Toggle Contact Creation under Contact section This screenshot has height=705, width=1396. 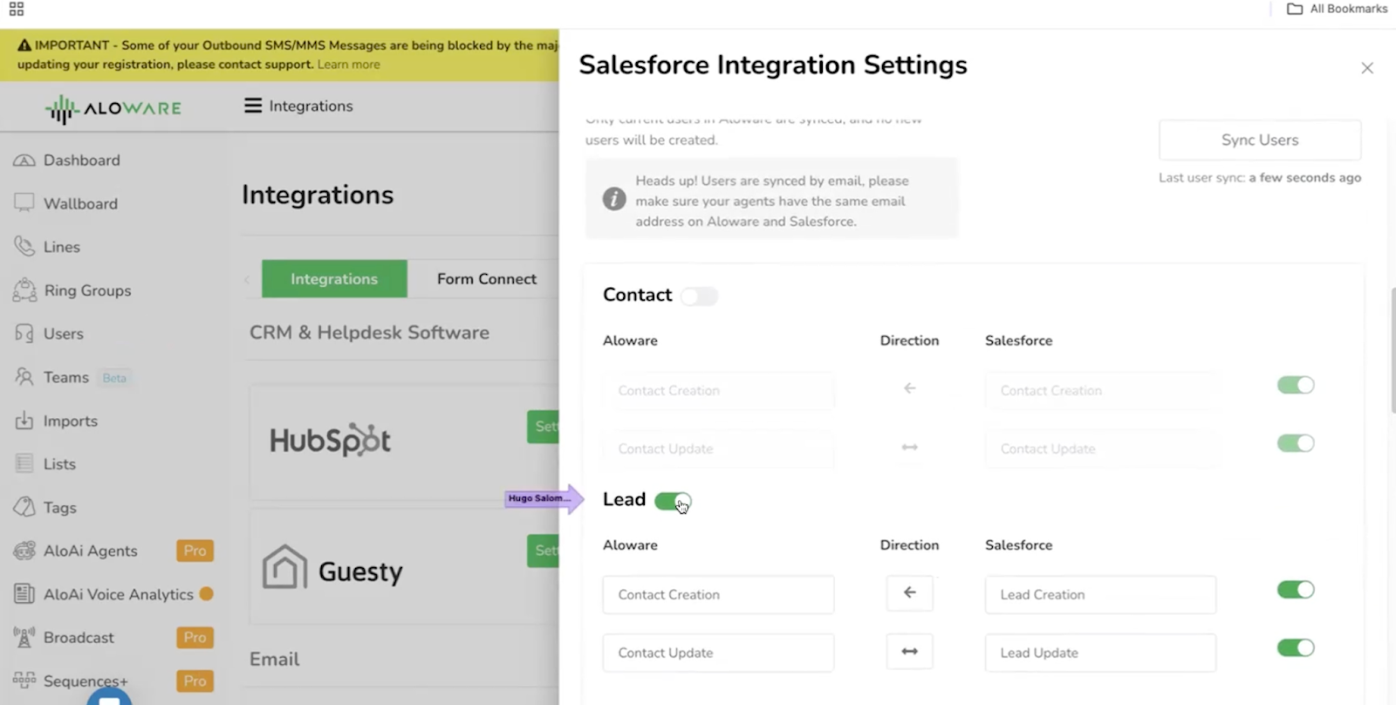click(1296, 385)
